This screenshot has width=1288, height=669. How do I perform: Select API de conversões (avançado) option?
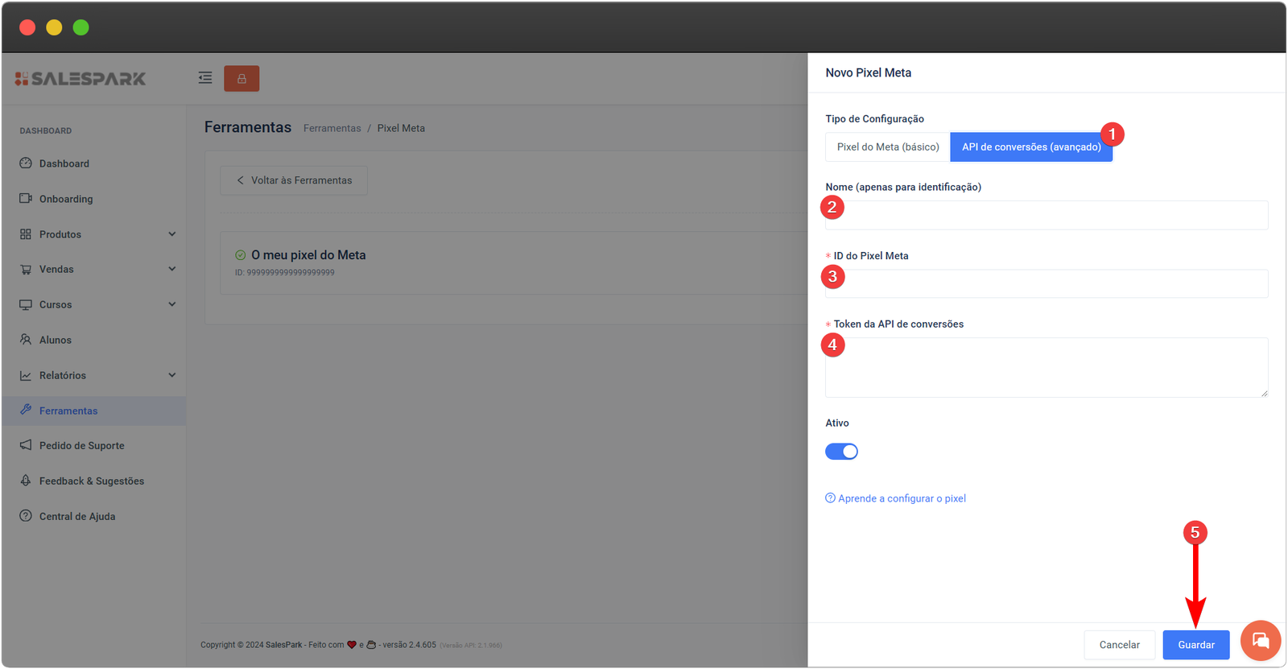(1030, 147)
